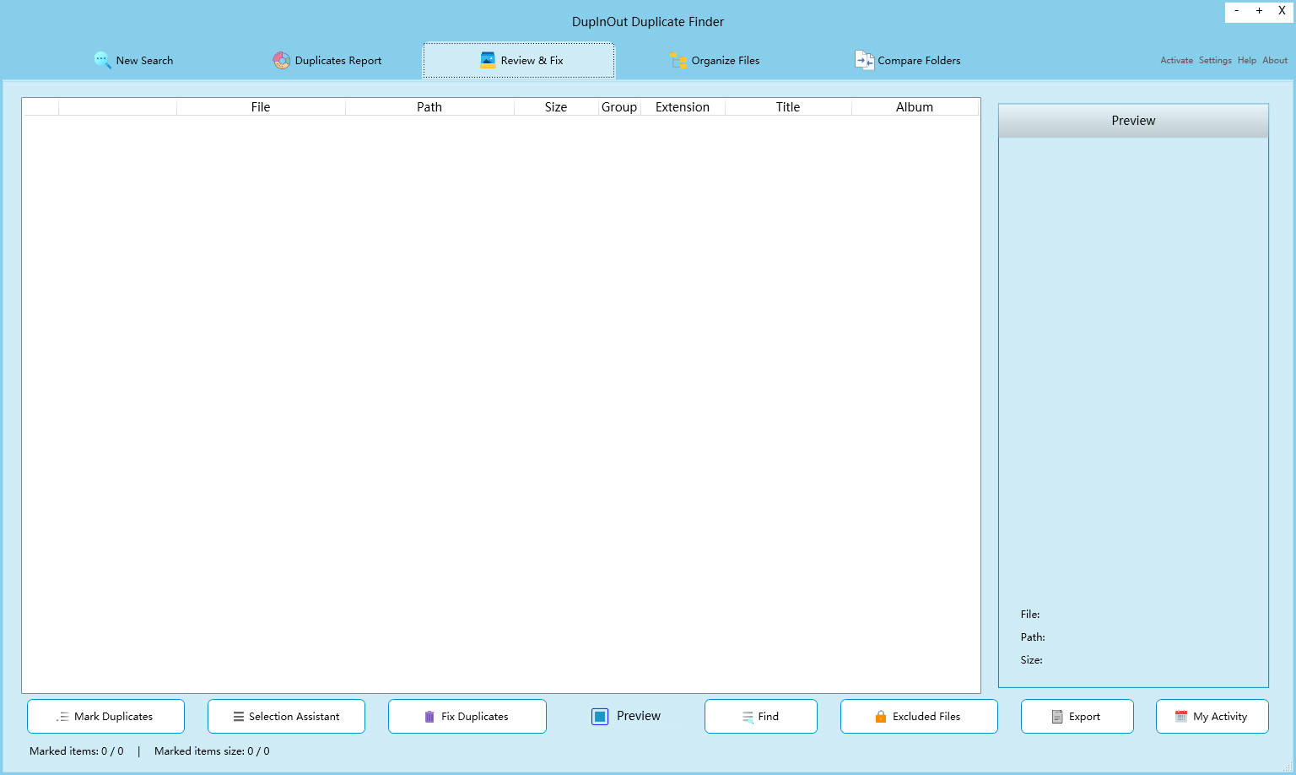Sort by the Album column header
The height and width of the screenshot is (775, 1296).
(915, 107)
